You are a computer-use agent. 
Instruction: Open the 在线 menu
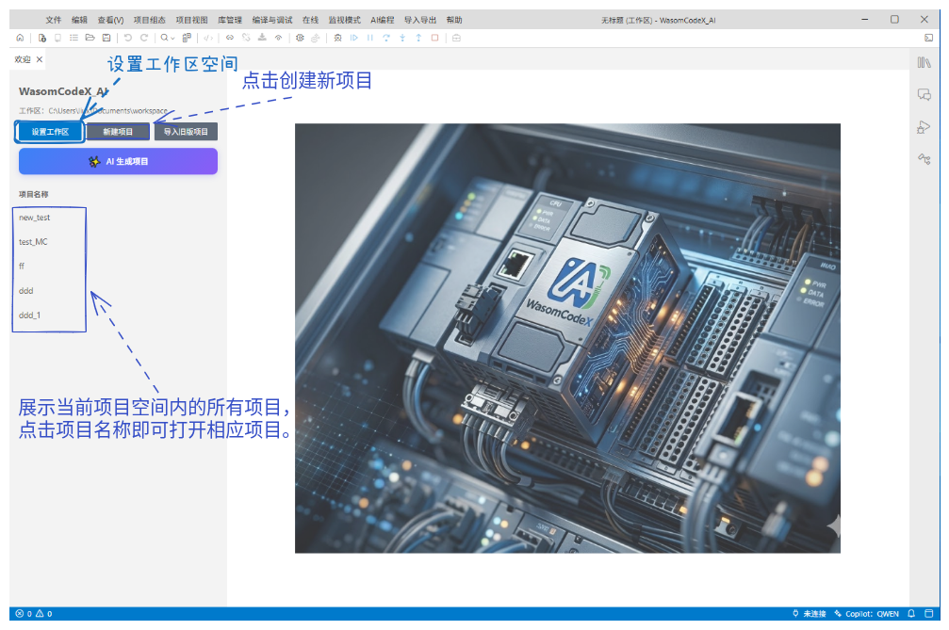(310, 20)
